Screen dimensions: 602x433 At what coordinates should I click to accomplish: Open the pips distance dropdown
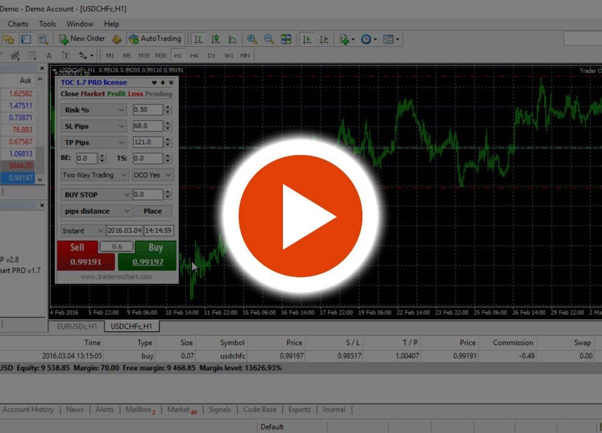96,211
